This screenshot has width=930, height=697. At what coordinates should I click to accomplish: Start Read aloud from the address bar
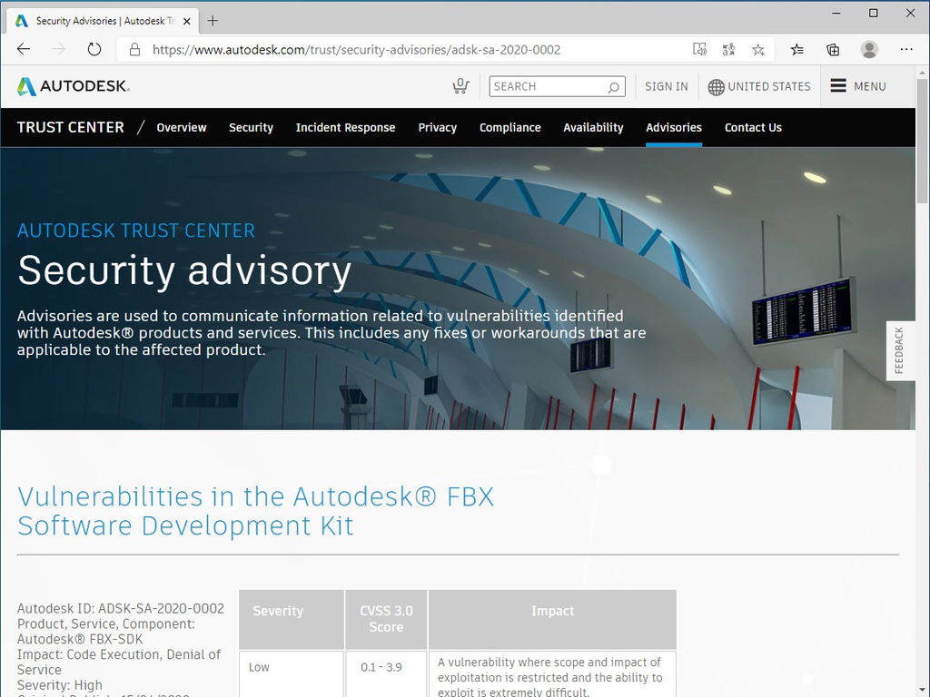click(699, 49)
